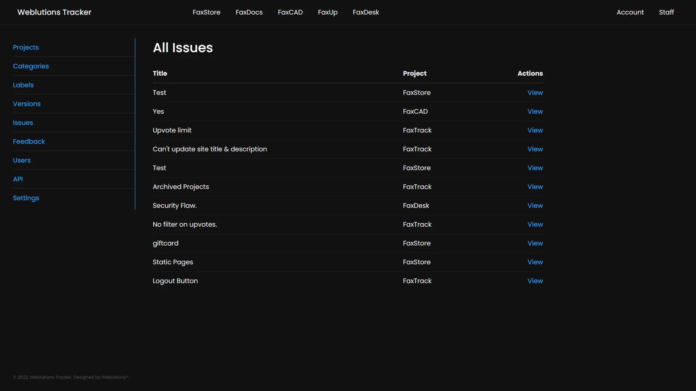Switch to the FaxStore tab
Screen dimensions: 696x391
(206, 12)
